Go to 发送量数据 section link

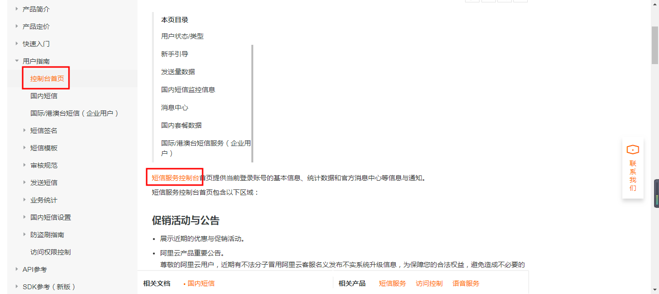pyautogui.click(x=178, y=72)
